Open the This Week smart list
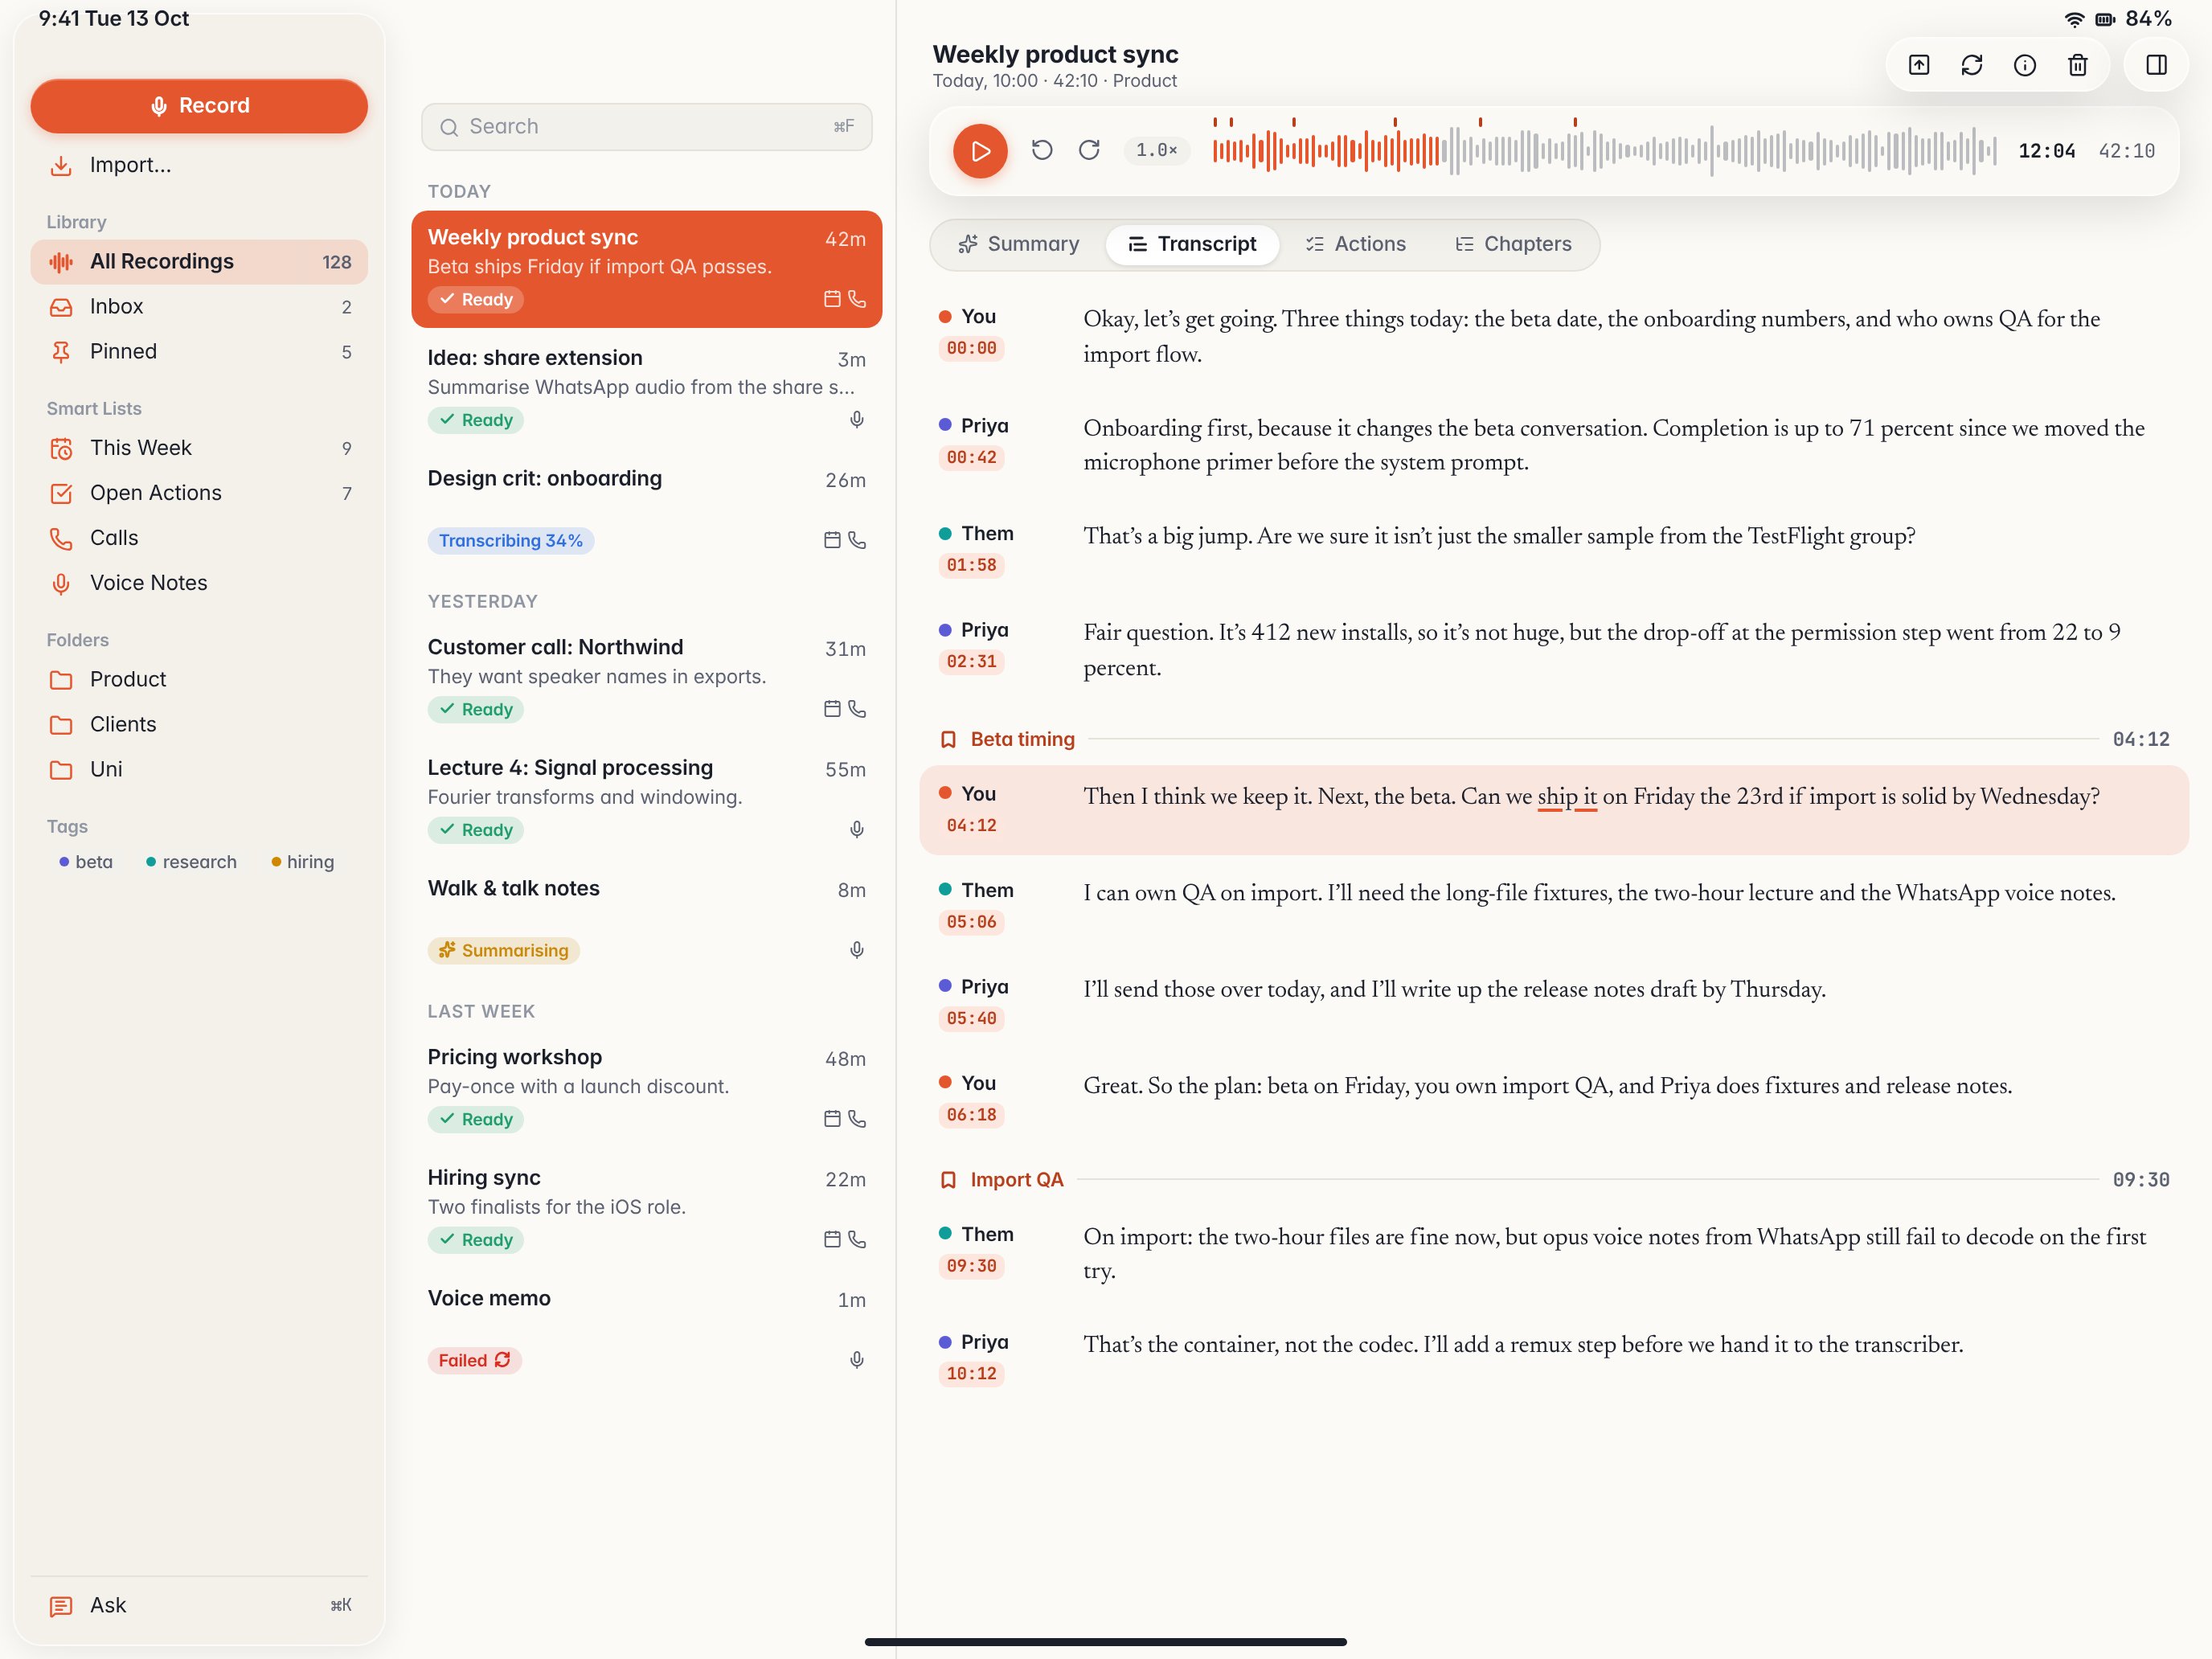 tap(199, 448)
